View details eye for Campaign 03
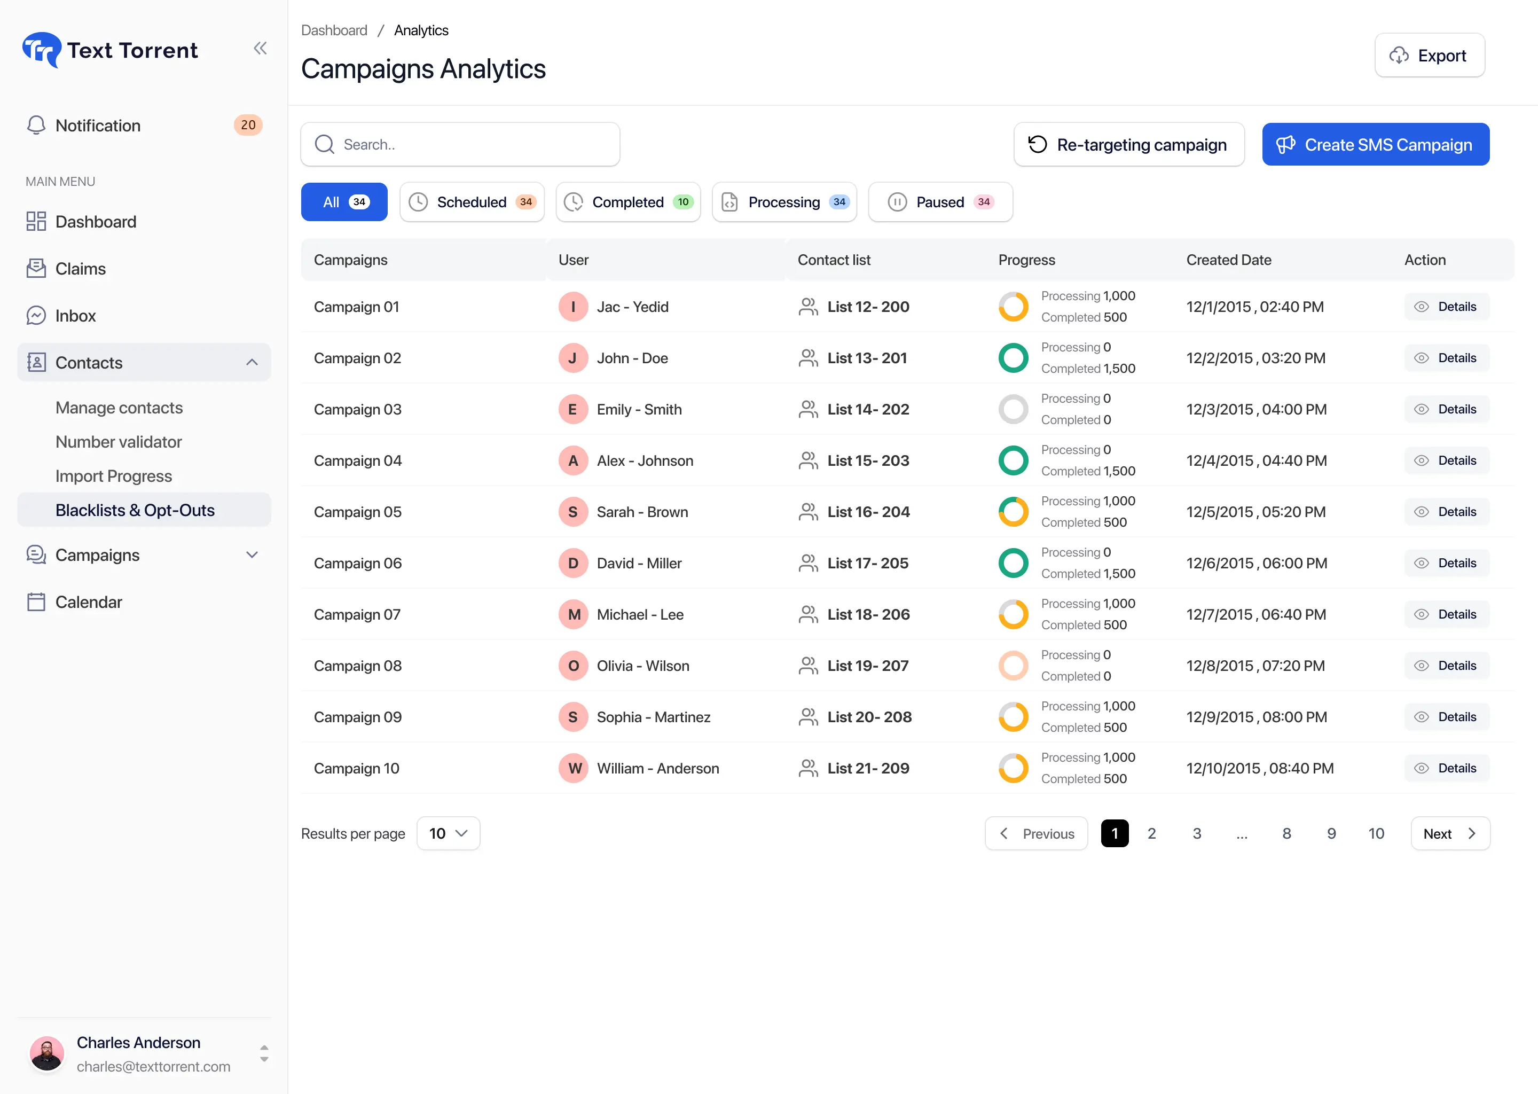Image resolution: width=1538 pixels, height=1094 pixels. point(1421,410)
